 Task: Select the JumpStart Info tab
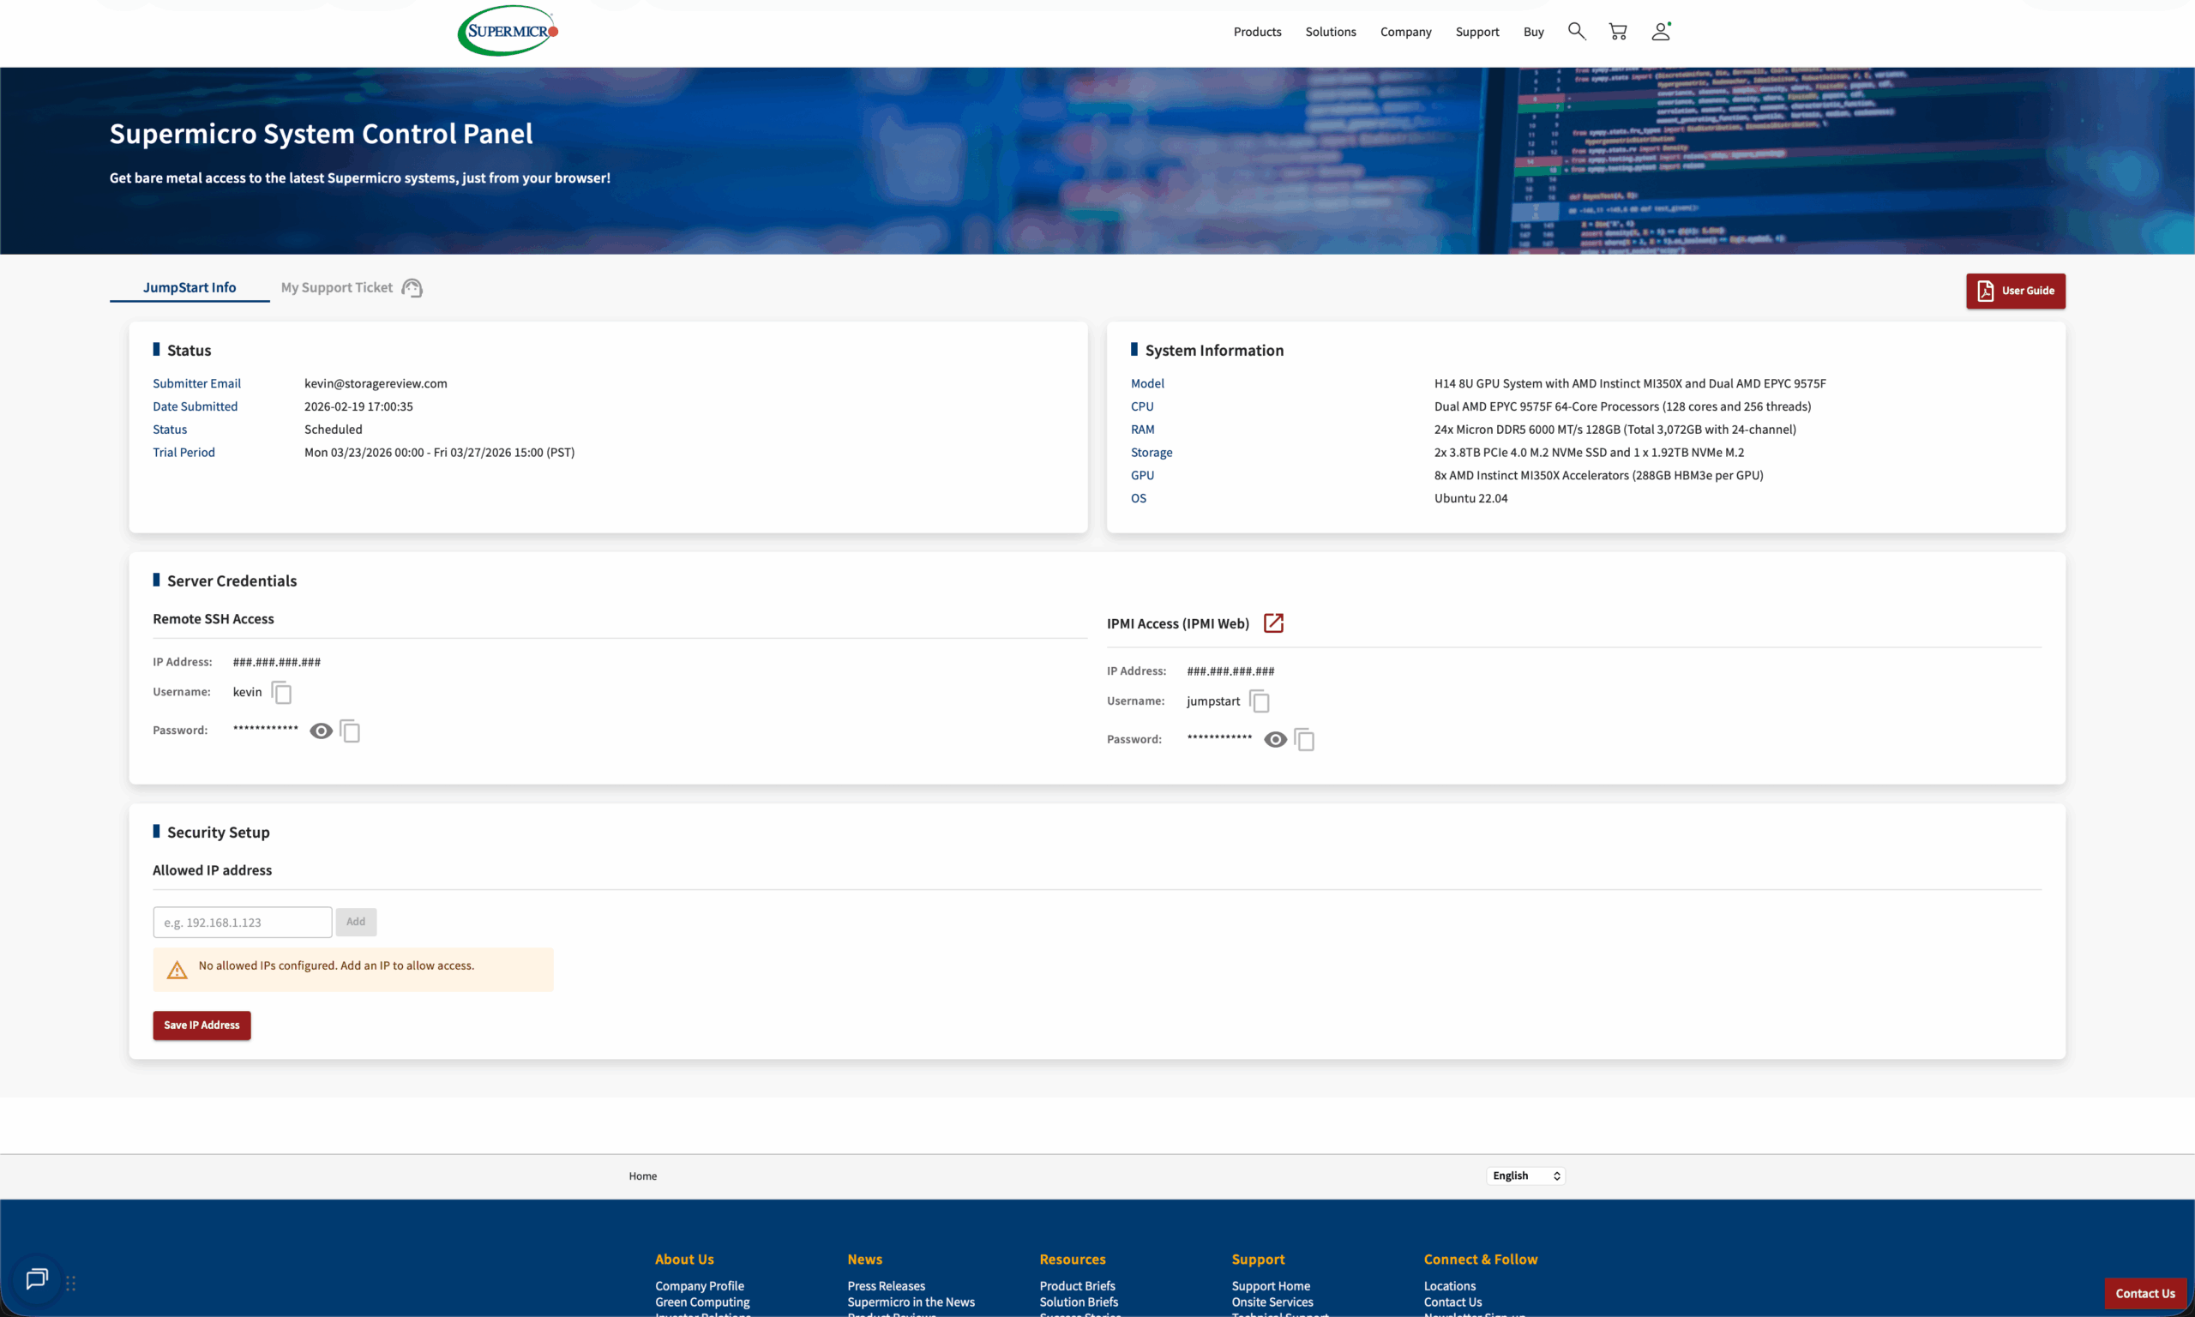[x=189, y=287]
